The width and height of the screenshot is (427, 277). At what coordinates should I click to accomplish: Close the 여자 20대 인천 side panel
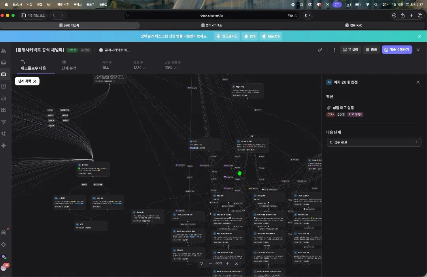418,82
